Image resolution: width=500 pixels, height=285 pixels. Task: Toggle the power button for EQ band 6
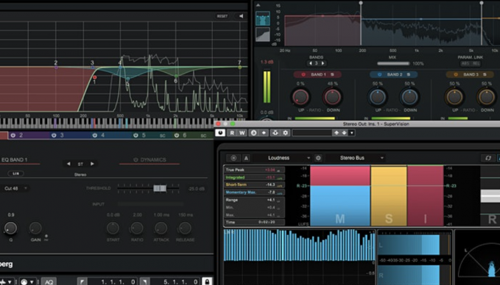click(177, 135)
